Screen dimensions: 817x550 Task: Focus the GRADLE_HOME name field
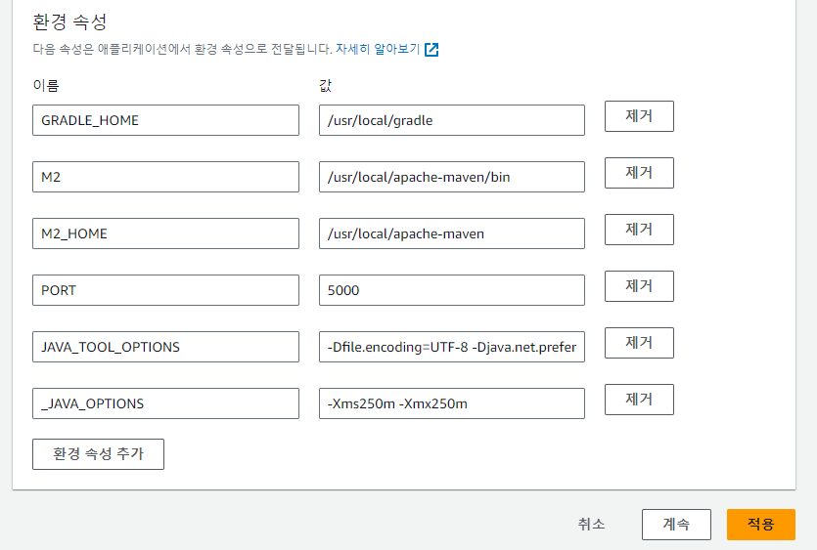tap(165, 120)
